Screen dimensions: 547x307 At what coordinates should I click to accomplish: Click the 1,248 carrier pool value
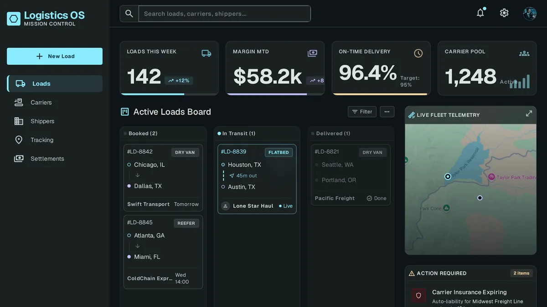(471, 77)
